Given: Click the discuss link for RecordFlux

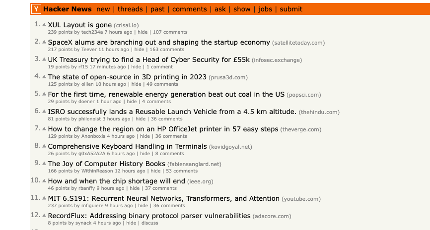Looking at the screenshot, I should click(x=150, y=223).
